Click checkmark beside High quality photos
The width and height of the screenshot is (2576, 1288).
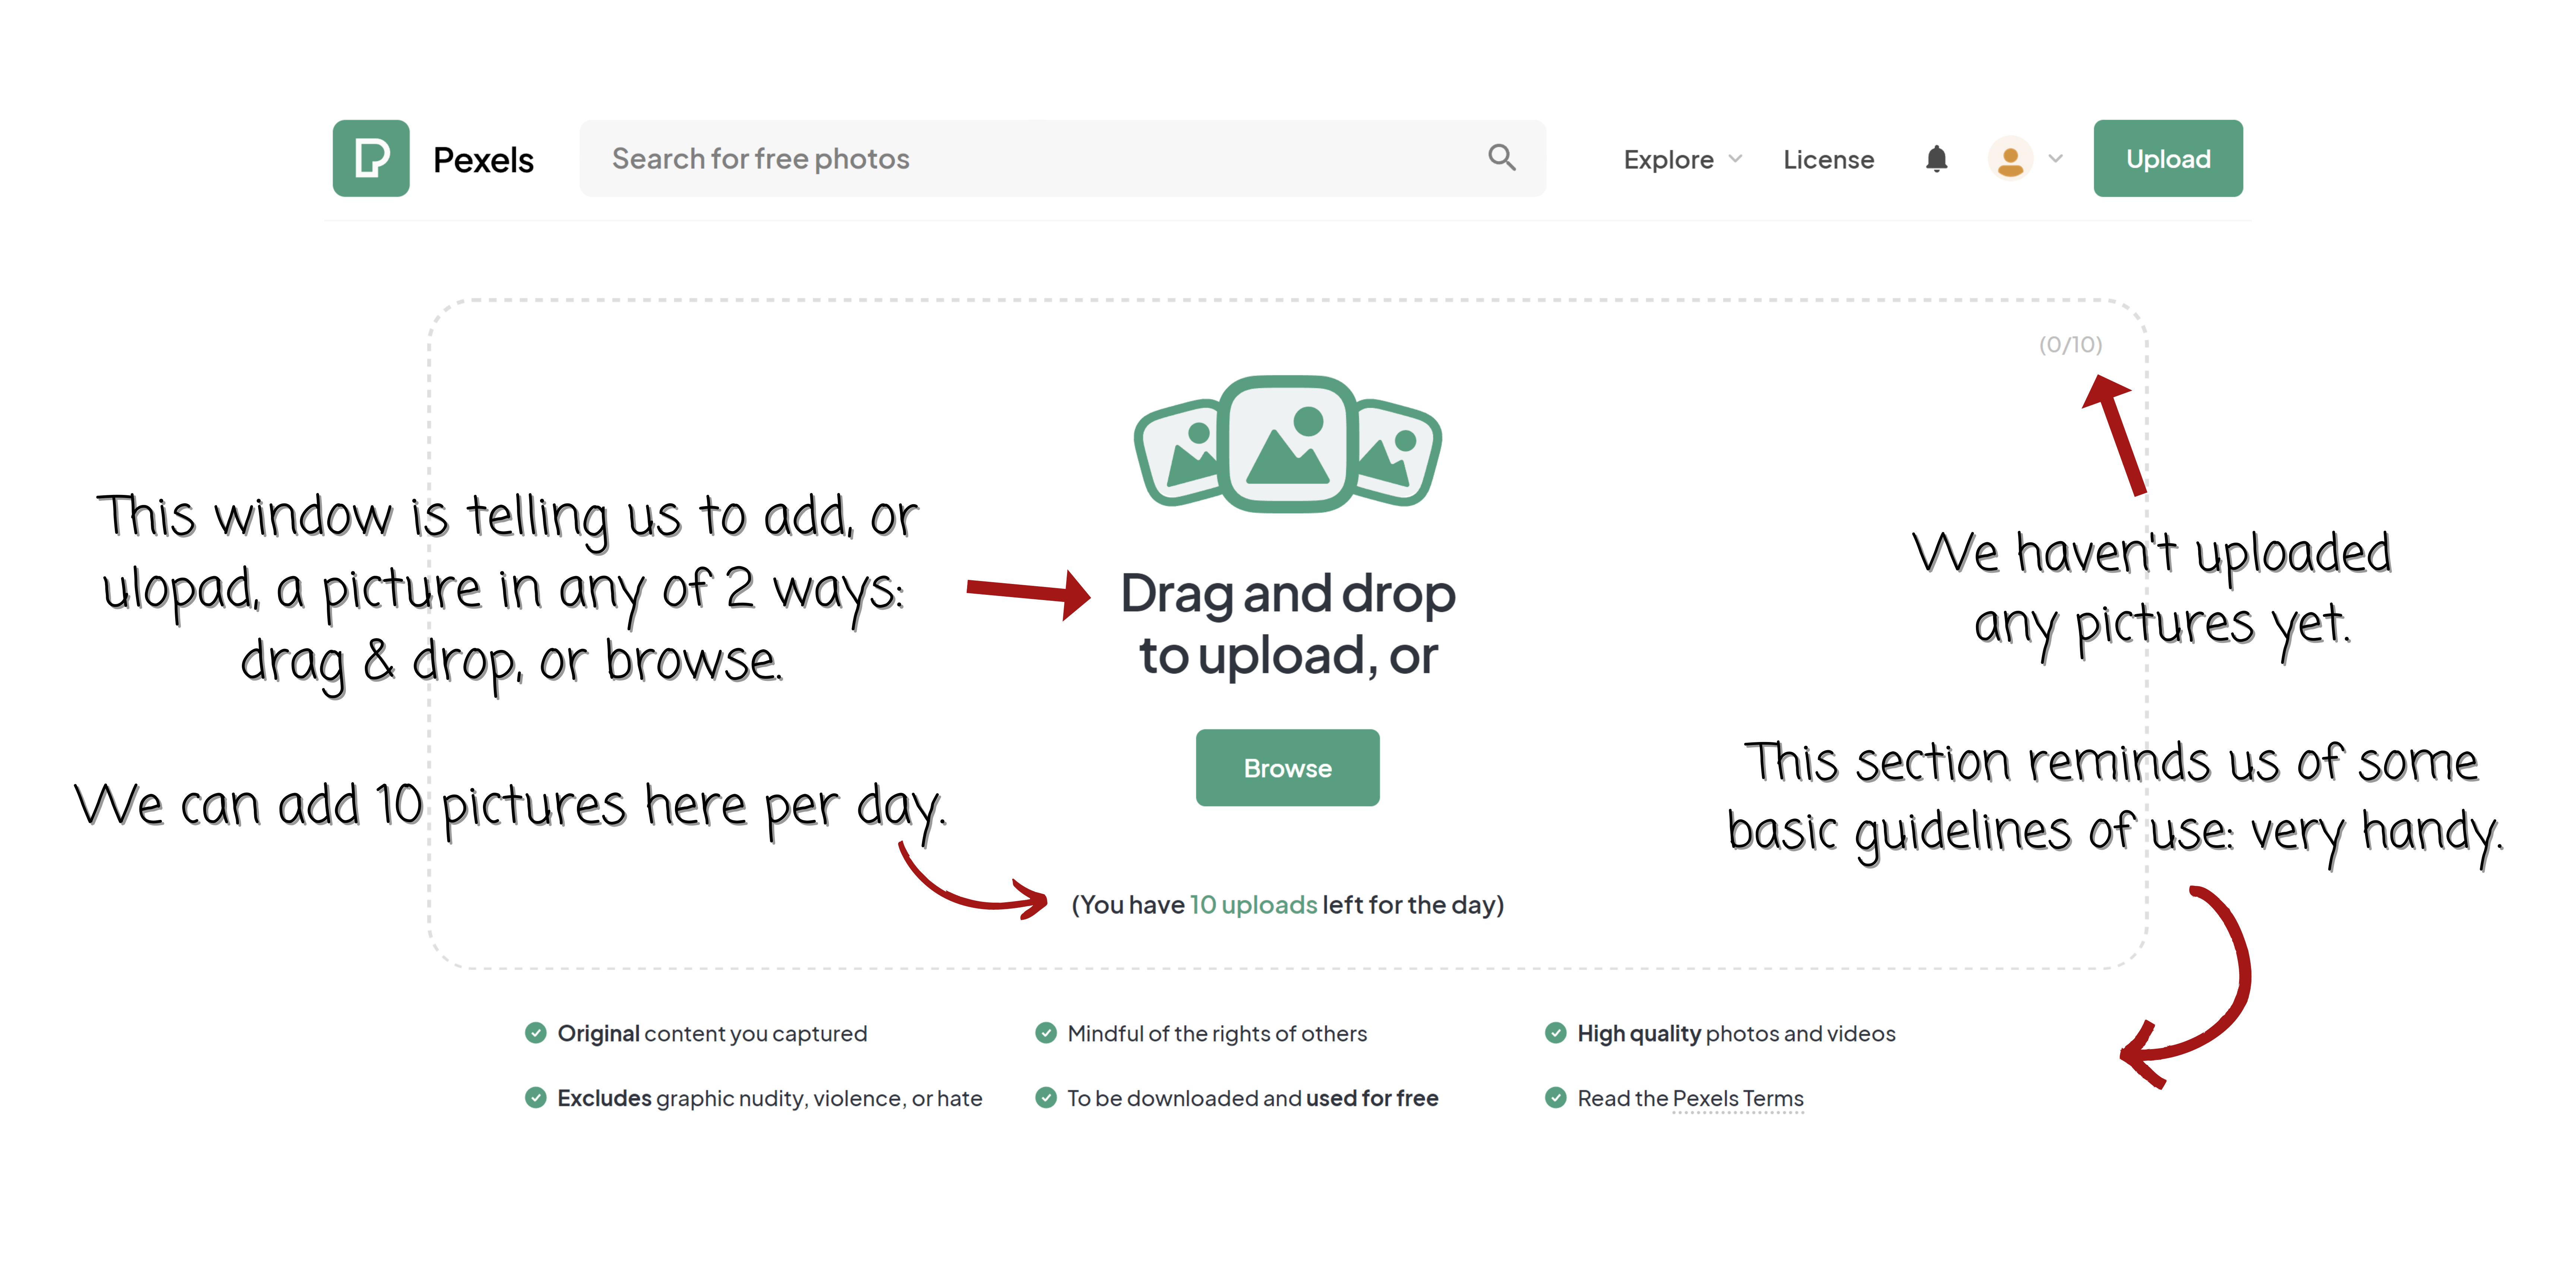click(1555, 1033)
